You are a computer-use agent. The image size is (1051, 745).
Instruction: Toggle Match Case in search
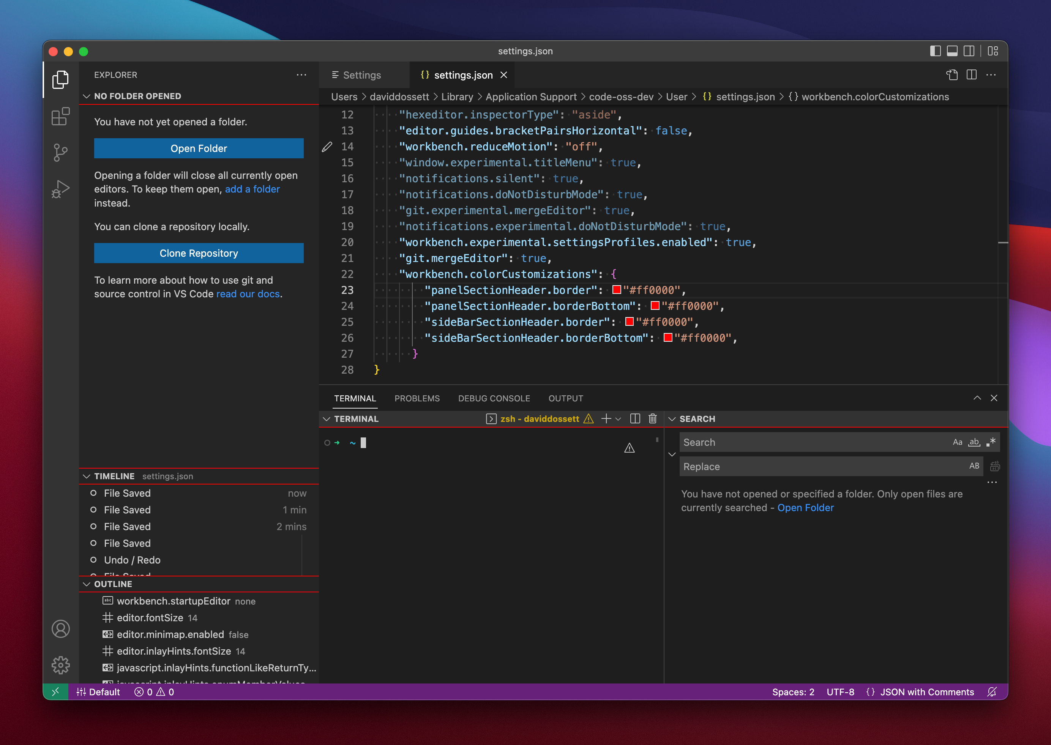click(x=957, y=442)
